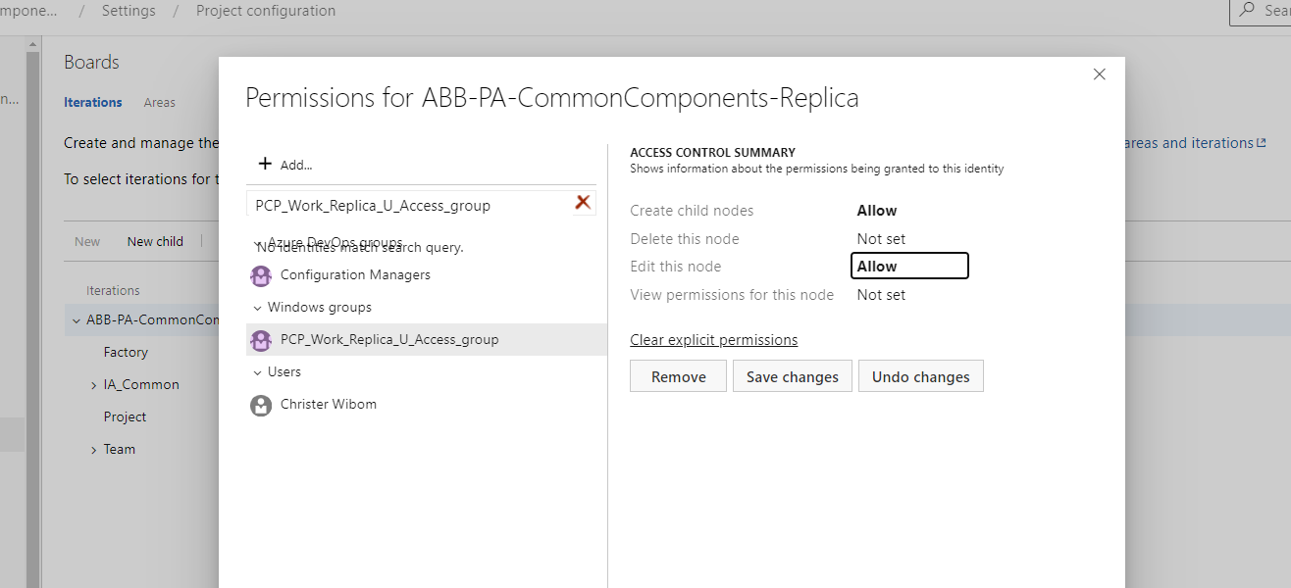Click Christer Wibom's user avatar

point(261,405)
